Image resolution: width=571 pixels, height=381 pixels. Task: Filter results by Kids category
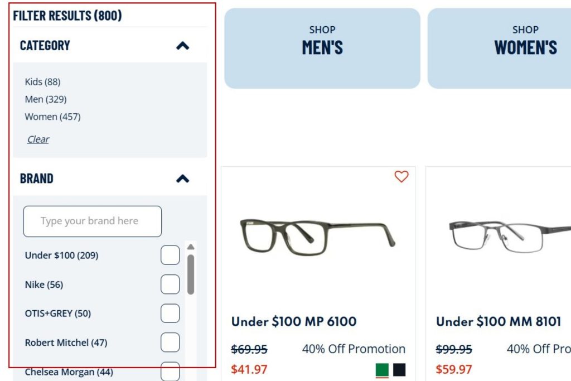click(x=42, y=81)
